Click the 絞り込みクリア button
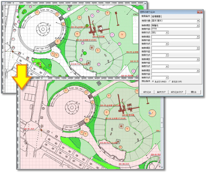This screenshot has height=173, width=207. pos(177,92)
